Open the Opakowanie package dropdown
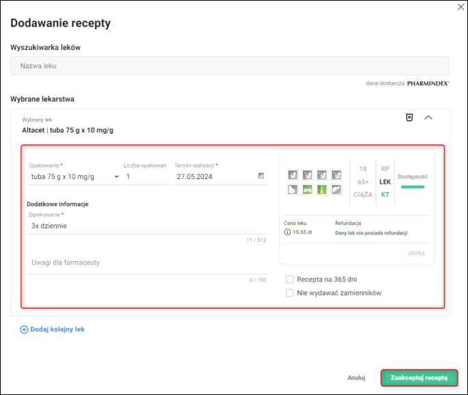468x395 pixels. click(x=74, y=176)
